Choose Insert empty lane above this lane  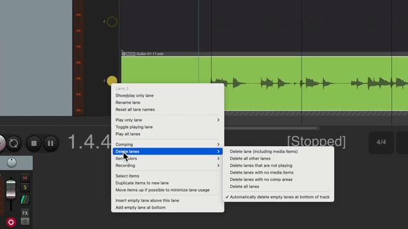(x=167, y=200)
